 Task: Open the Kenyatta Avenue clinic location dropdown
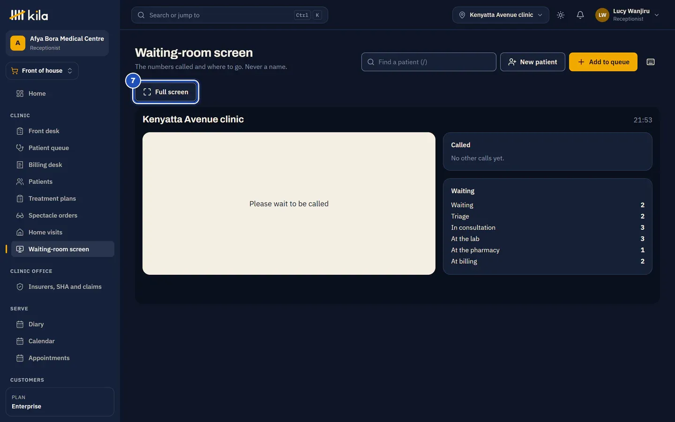coord(501,15)
